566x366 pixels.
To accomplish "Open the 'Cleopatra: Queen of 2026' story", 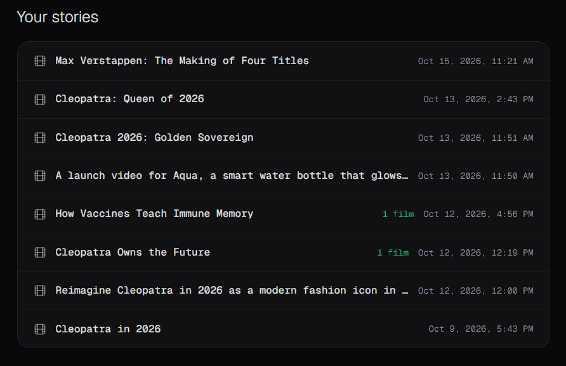I will (x=284, y=99).
